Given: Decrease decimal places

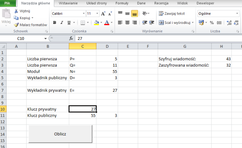Looking at the screenshot, I should [236, 23].
